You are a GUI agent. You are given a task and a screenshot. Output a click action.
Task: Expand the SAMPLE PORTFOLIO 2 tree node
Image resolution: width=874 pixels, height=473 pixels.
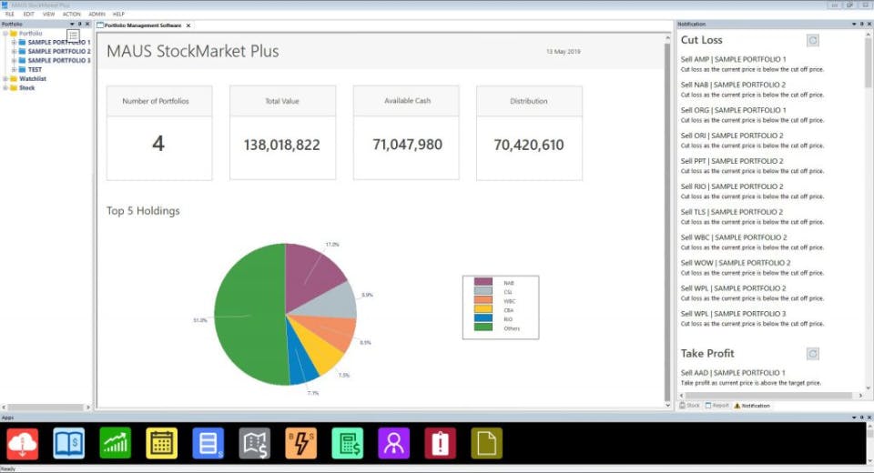[14, 51]
